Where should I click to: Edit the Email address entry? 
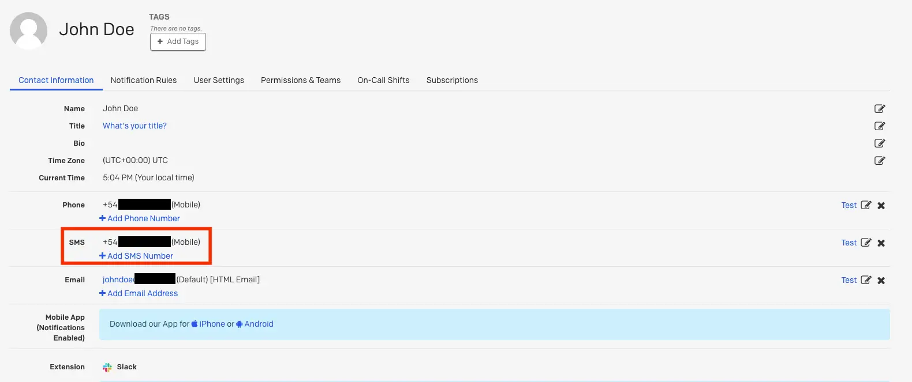pyautogui.click(x=866, y=279)
